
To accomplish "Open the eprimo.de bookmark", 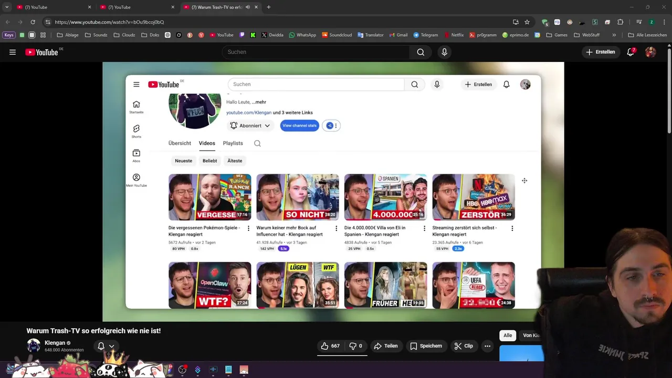I will [x=515, y=35].
